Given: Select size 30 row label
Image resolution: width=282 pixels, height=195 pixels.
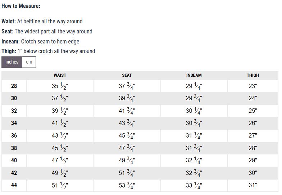Looking at the screenshot, I should (x=14, y=98).
